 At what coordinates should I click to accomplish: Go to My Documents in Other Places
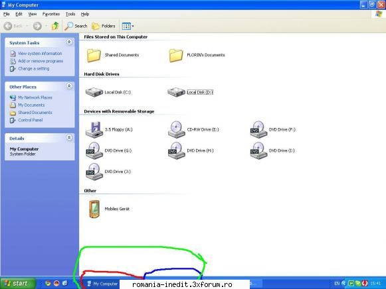pos(31,105)
